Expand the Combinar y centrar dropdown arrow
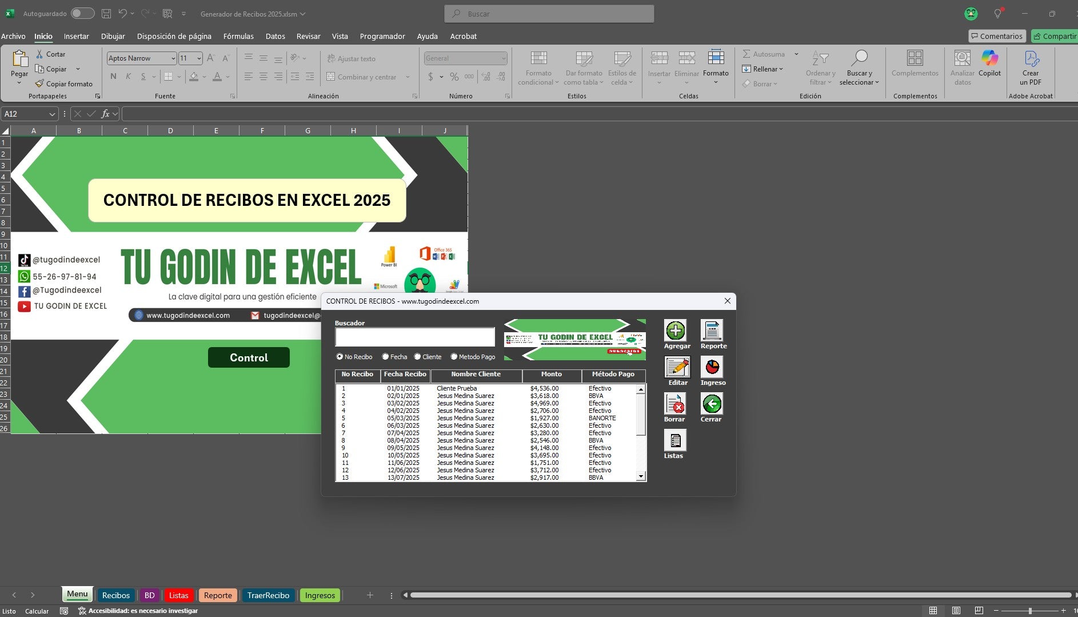 click(408, 77)
